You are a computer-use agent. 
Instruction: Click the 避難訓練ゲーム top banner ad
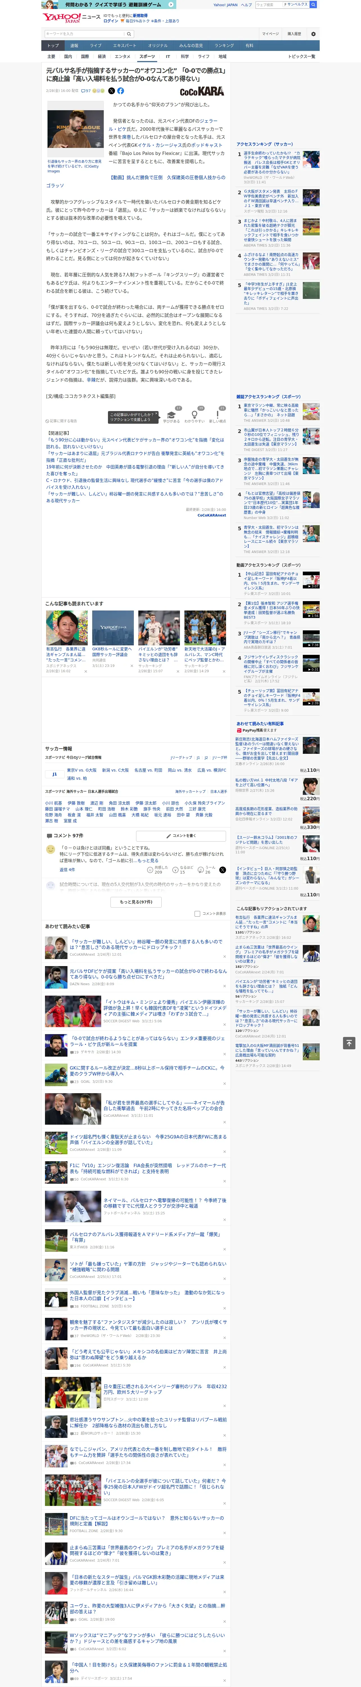tap(109, 4)
